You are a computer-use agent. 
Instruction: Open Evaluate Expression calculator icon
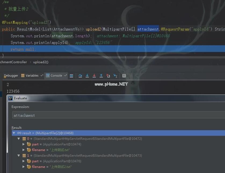click(124, 76)
